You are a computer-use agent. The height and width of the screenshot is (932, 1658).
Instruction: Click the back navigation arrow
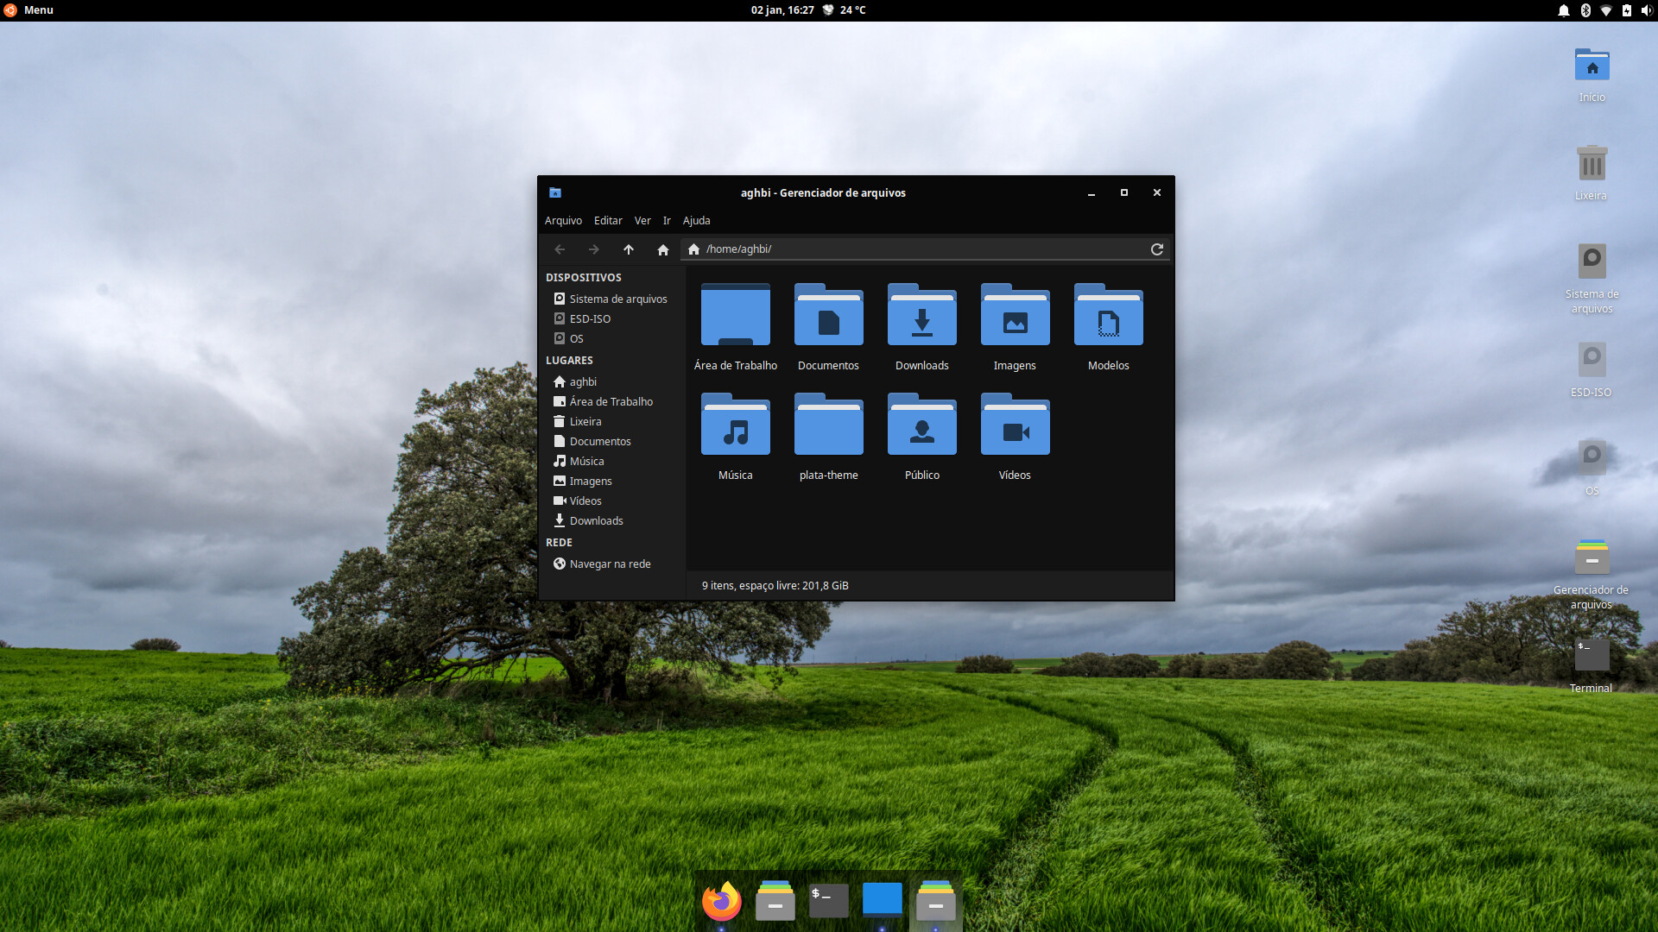coord(560,249)
